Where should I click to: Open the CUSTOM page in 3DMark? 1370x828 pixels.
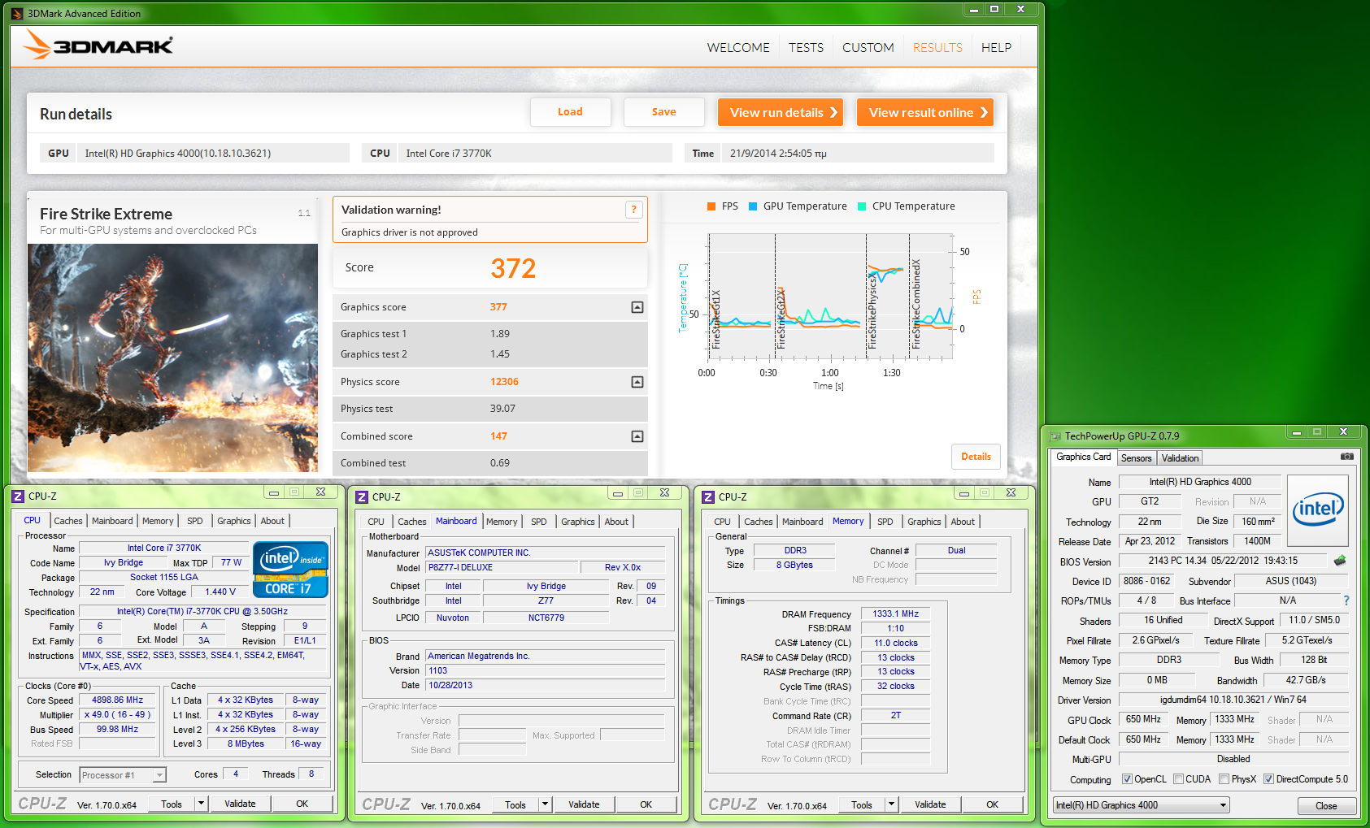[x=868, y=48]
